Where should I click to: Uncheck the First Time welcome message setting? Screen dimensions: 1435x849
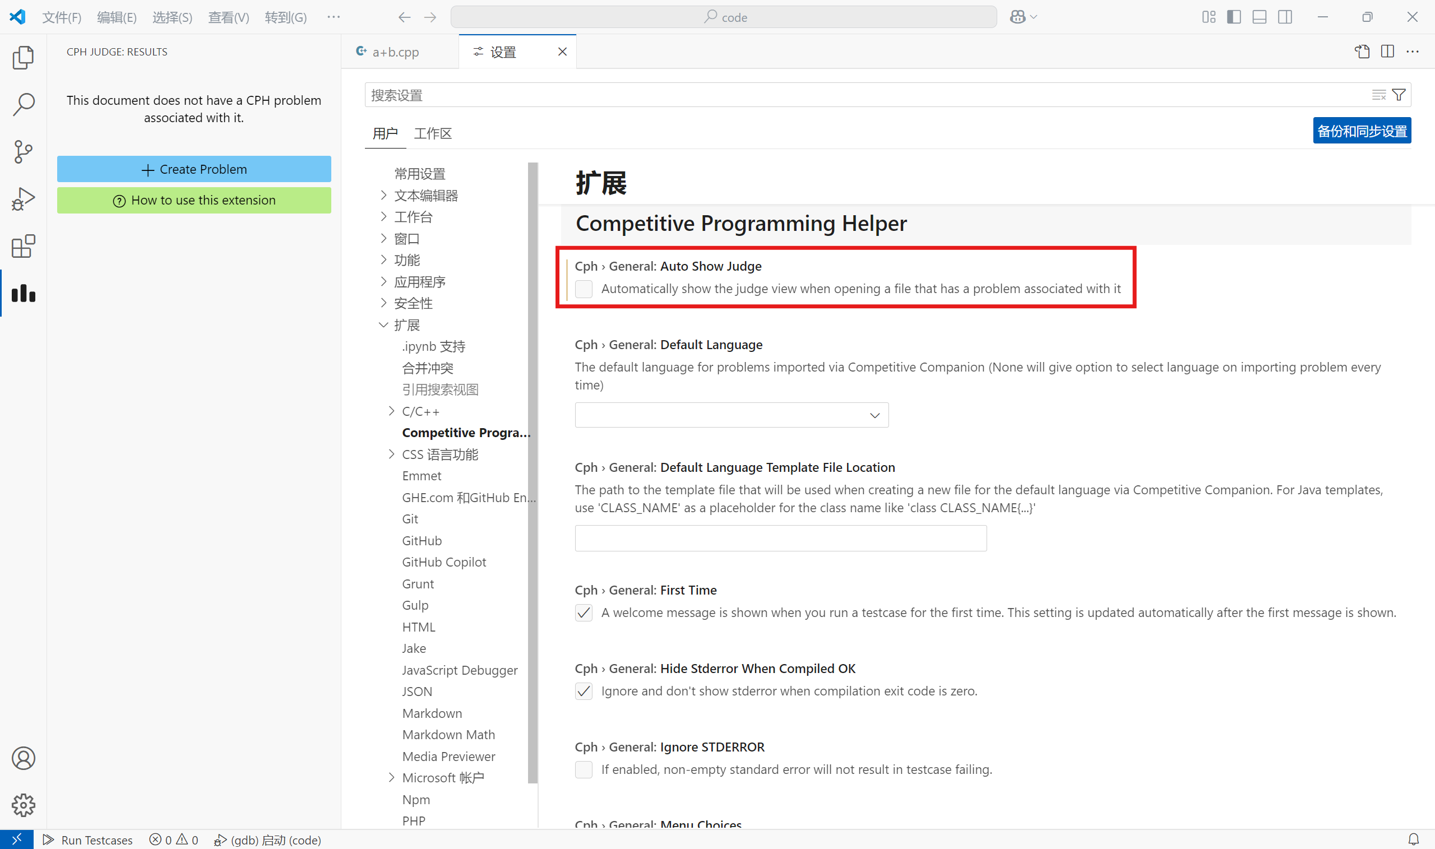pos(584,613)
